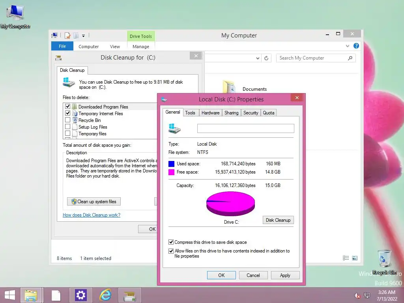Viewport: 404px width, 303px height.
Task: Check the Recycle Bin checkbox in cleanup list
Action: (x=68, y=120)
